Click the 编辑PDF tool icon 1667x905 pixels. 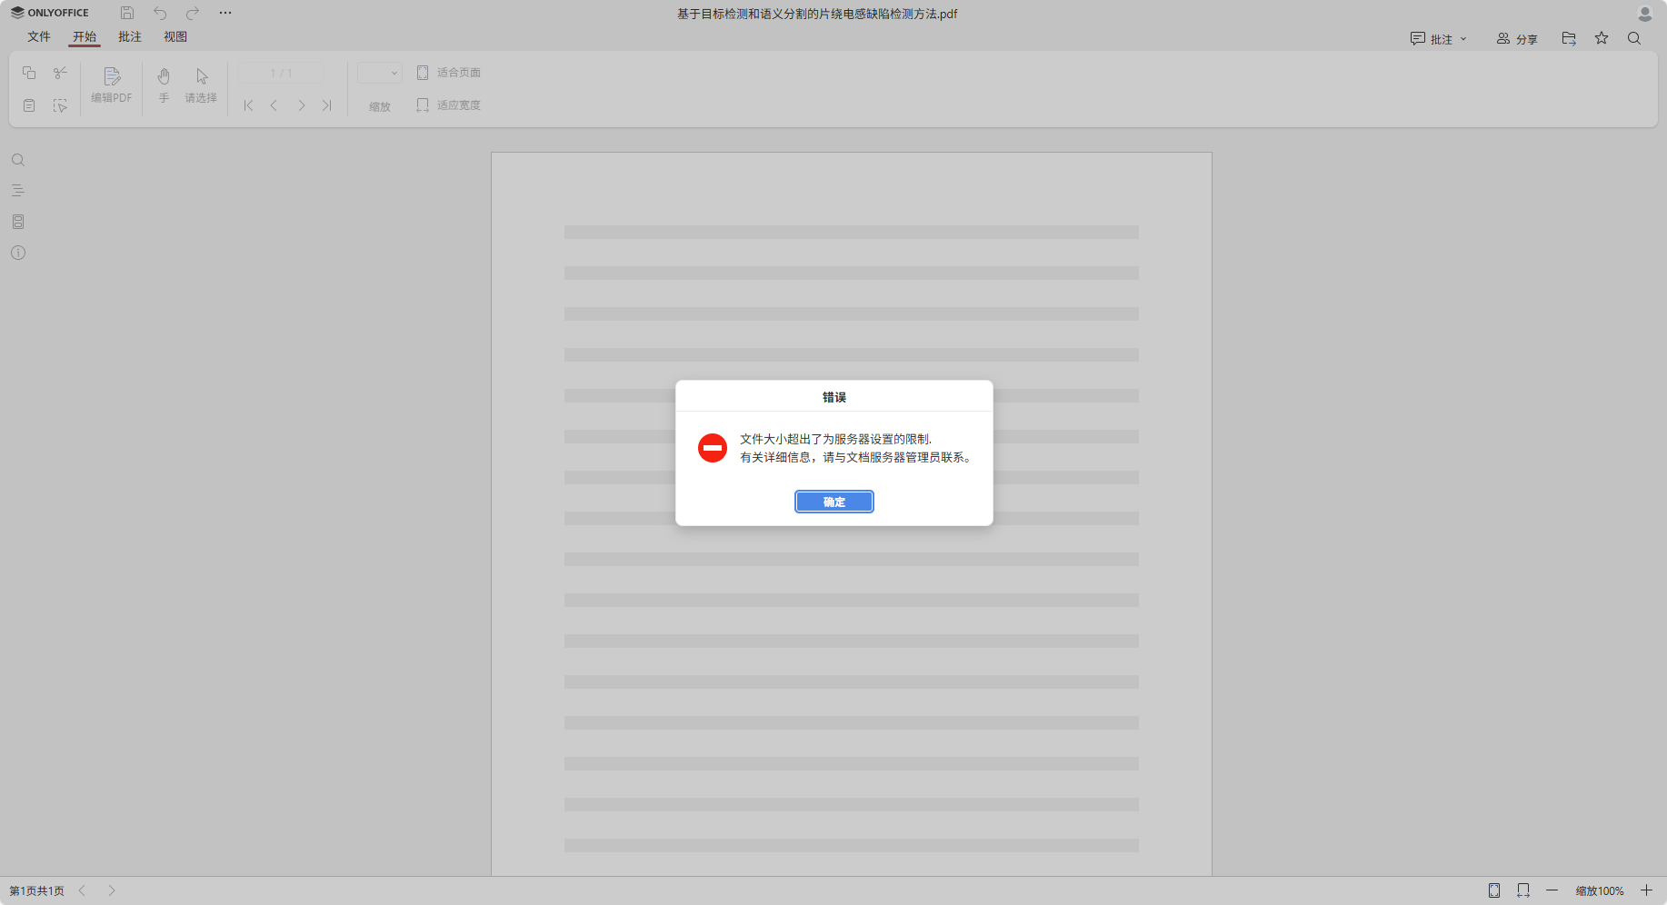click(112, 84)
